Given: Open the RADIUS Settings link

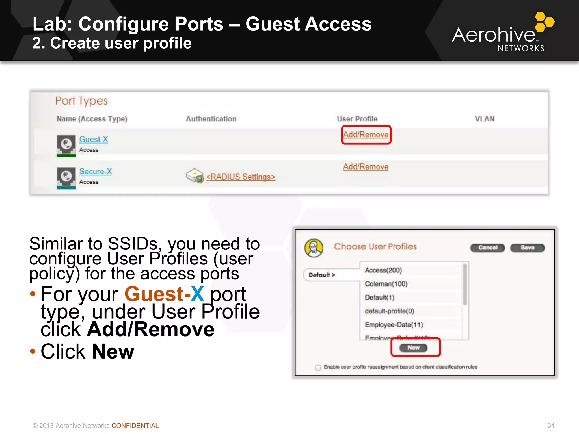Looking at the screenshot, I should (241, 177).
